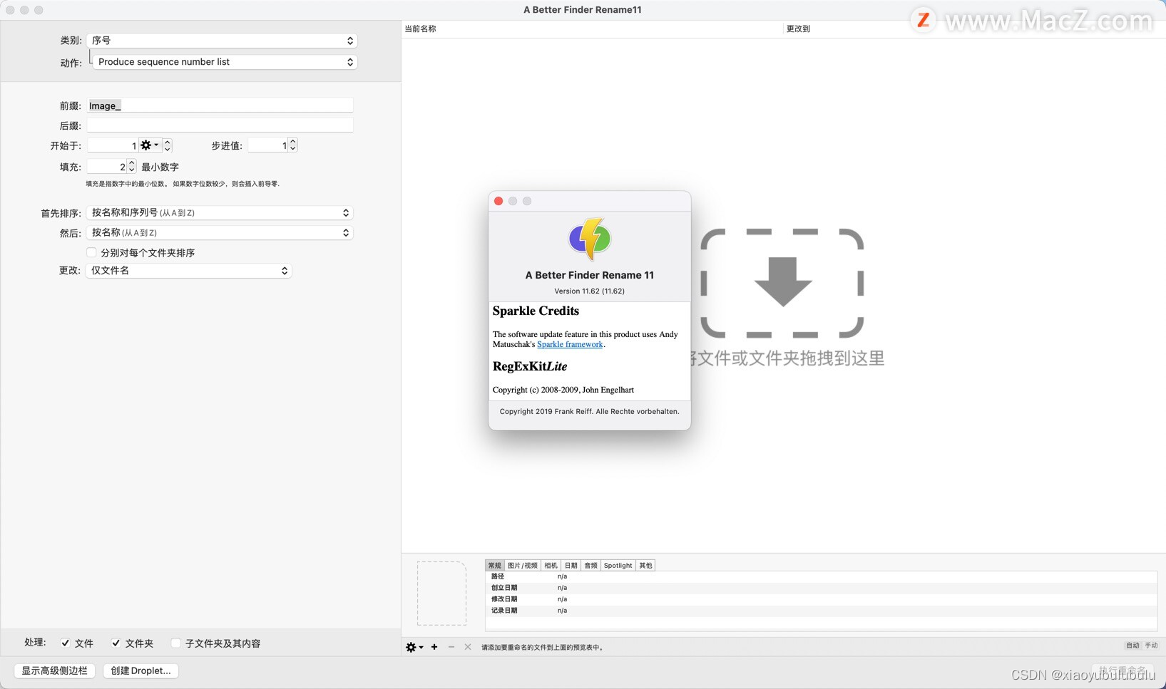
Task: Click 创建 Droplet... button
Action: pos(140,670)
